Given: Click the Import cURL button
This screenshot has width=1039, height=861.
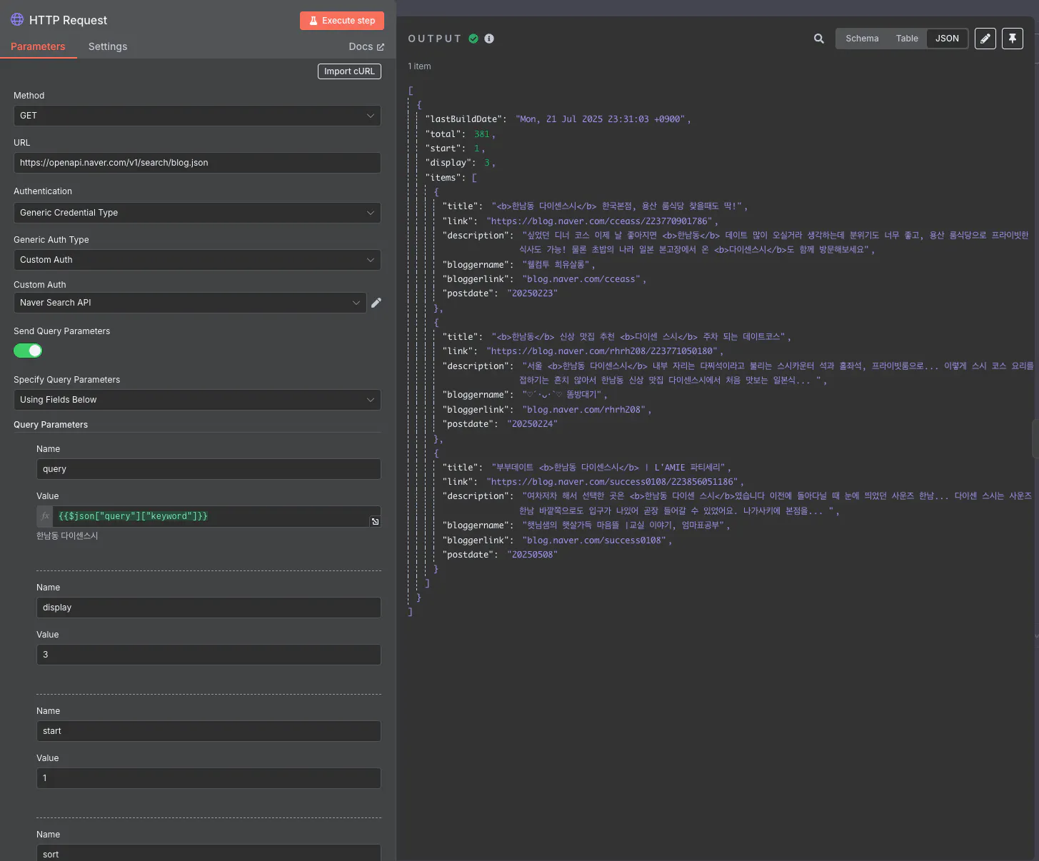Looking at the screenshot, I should click(349, 71).
